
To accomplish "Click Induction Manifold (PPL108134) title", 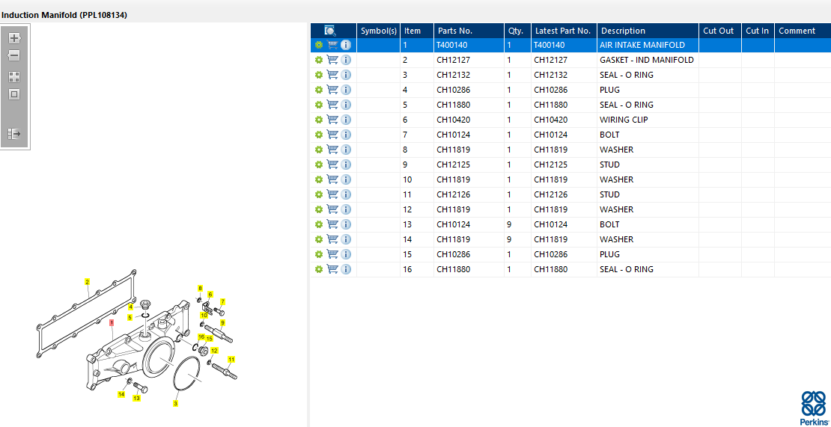I will (64, 16).
